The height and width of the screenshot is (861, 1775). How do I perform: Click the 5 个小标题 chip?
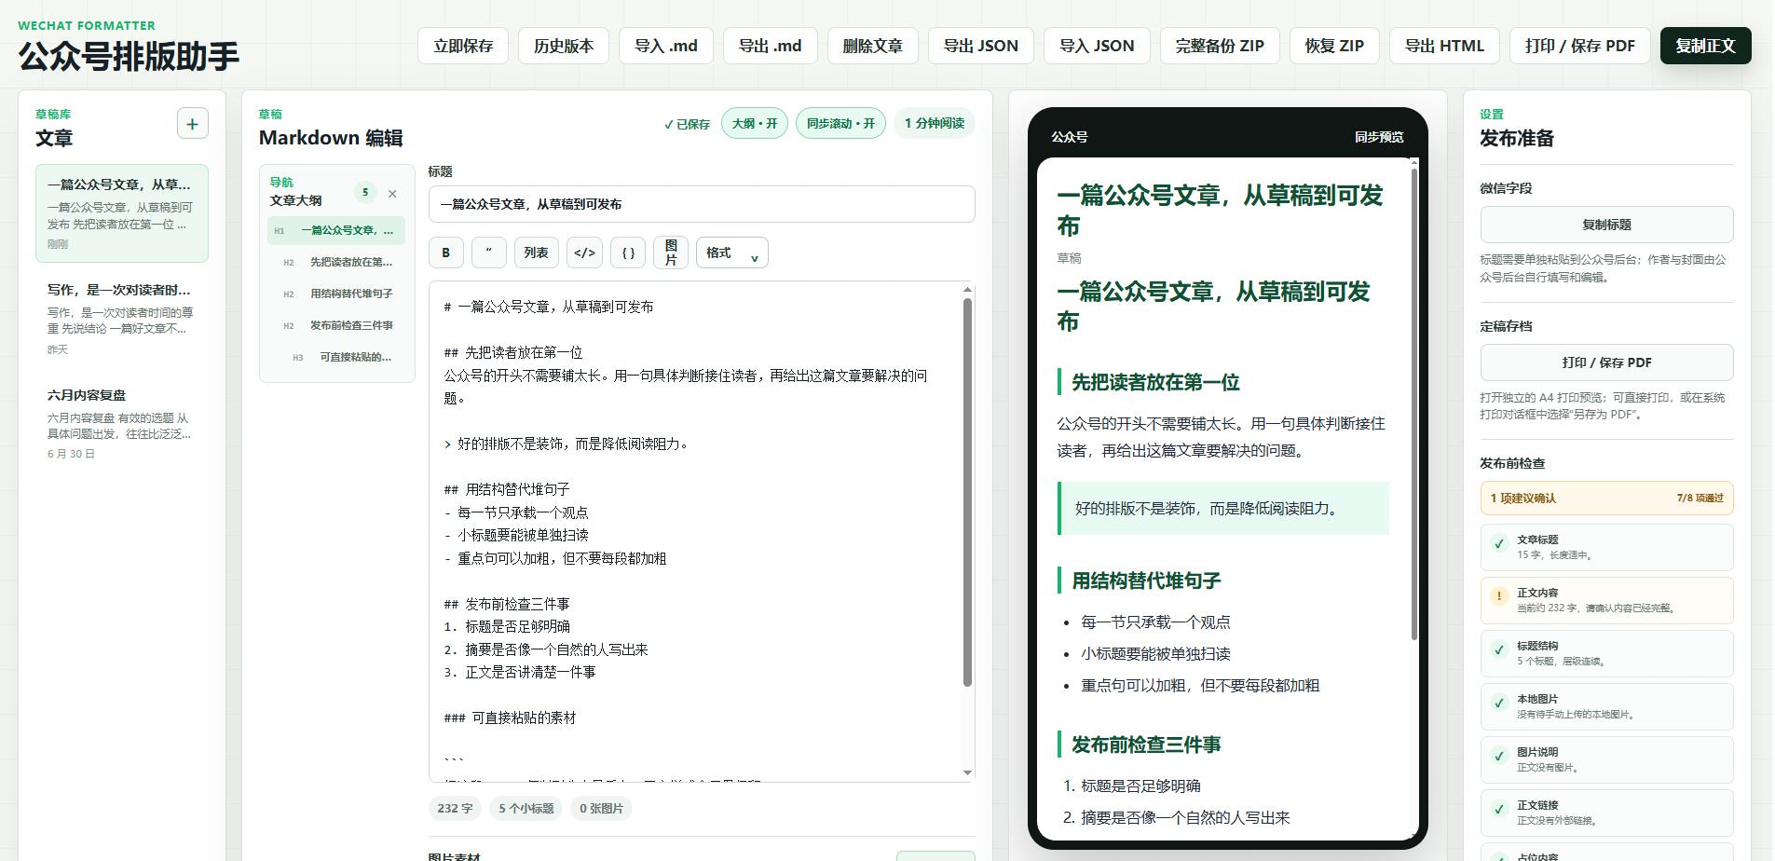point(526,808)
